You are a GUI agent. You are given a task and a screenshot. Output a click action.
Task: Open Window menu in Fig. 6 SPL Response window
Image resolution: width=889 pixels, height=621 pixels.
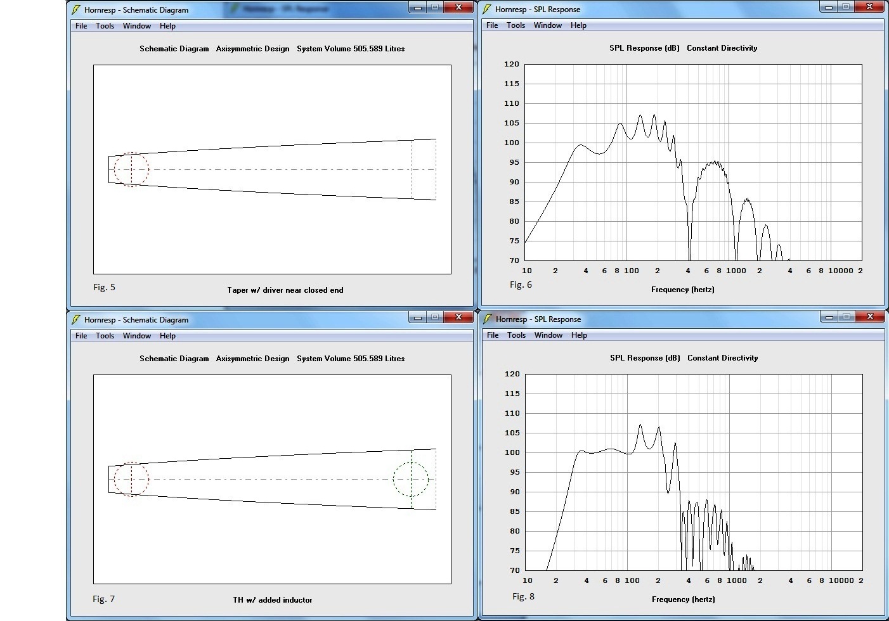pyautogui.click(x=548, y=25)
